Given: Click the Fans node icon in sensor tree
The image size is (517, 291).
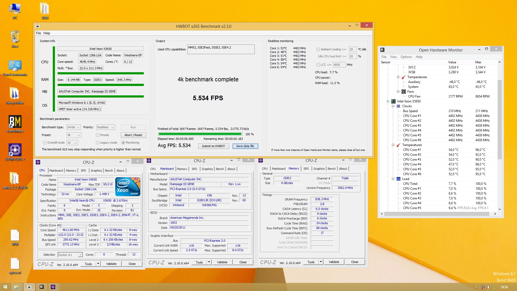Looking at the screenshot, I should click(404, 92).
